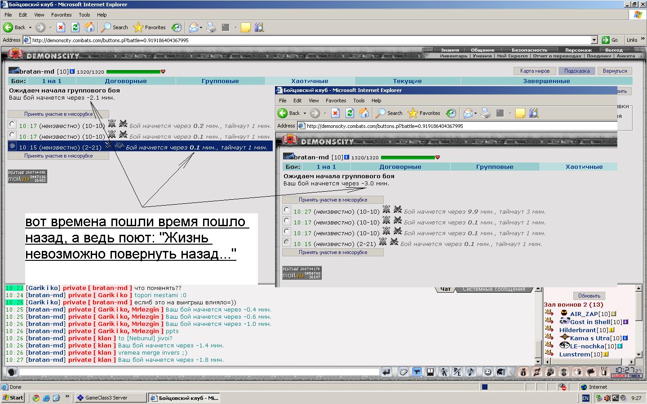Click the floppy save-chat icon

pyautogui.click(x=430, y=372)
